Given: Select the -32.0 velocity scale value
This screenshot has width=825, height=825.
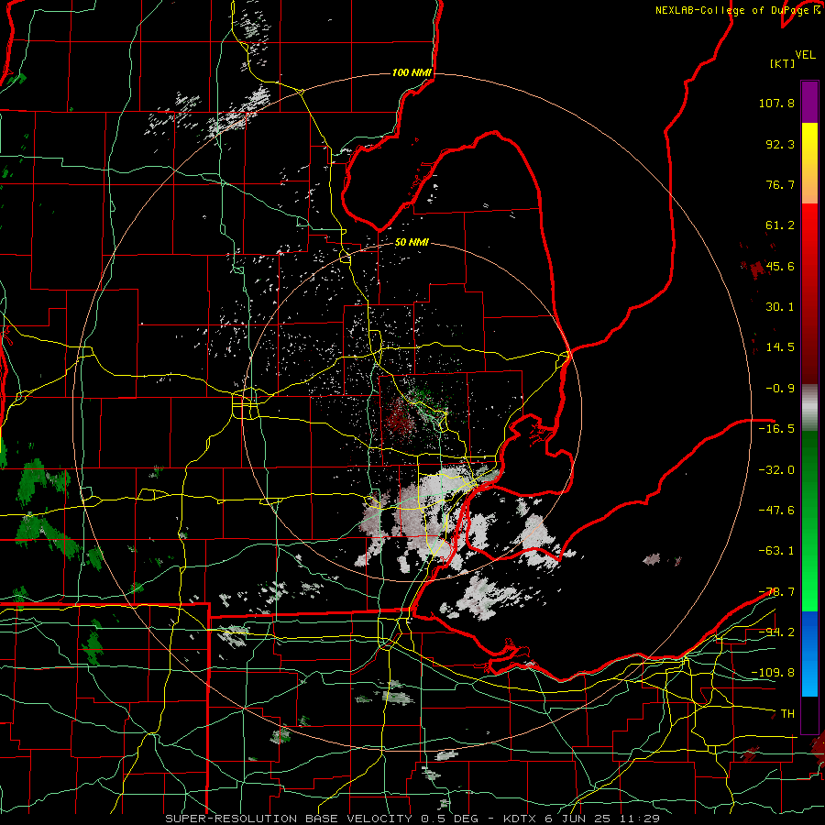Looking at the screenshot, I should tap(776, 470).
